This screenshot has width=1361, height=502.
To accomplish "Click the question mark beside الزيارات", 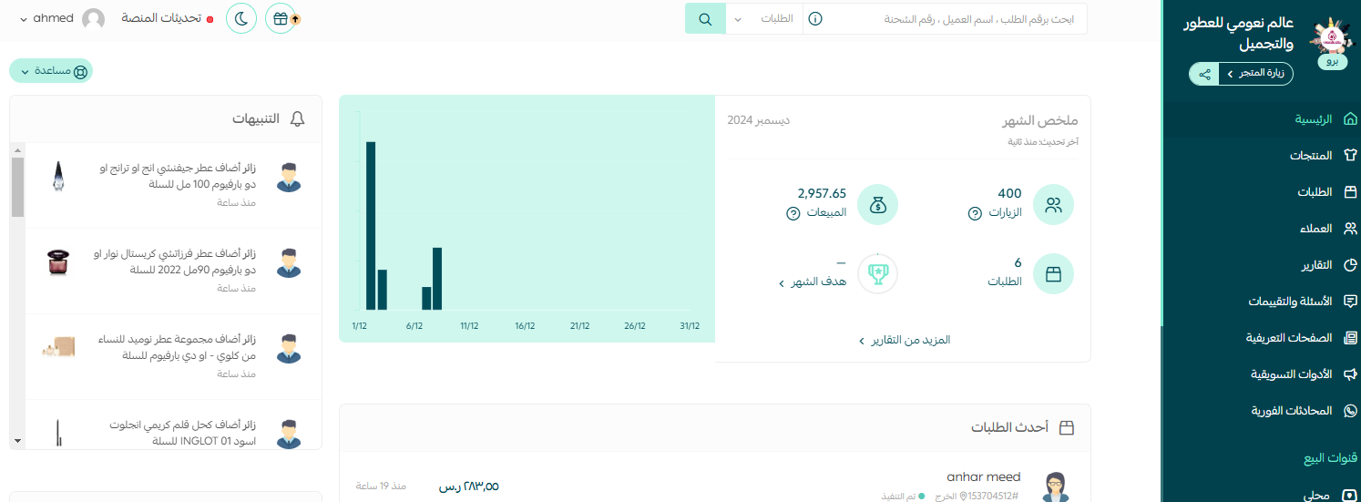I will click(975, 213).
